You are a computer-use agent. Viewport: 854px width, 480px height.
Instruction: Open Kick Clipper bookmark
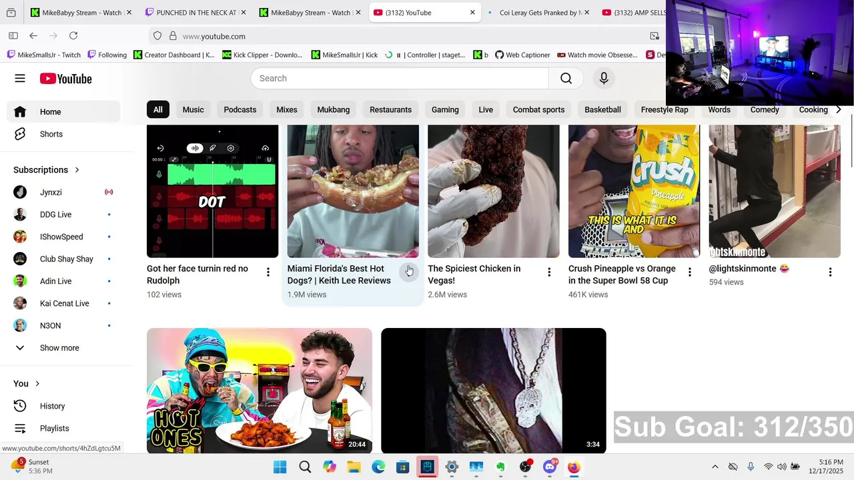pos(262,55)
